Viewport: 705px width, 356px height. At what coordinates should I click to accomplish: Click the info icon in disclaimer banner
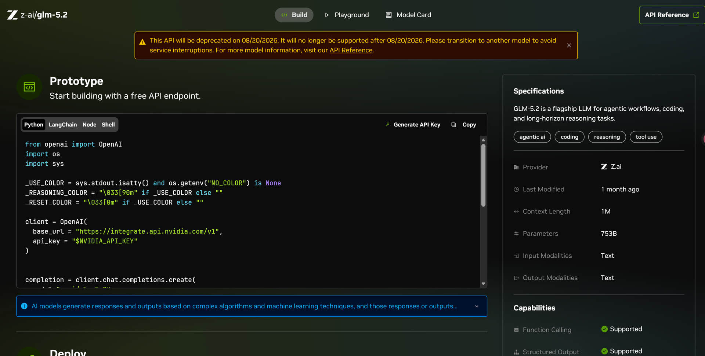(x=24, y=306)
